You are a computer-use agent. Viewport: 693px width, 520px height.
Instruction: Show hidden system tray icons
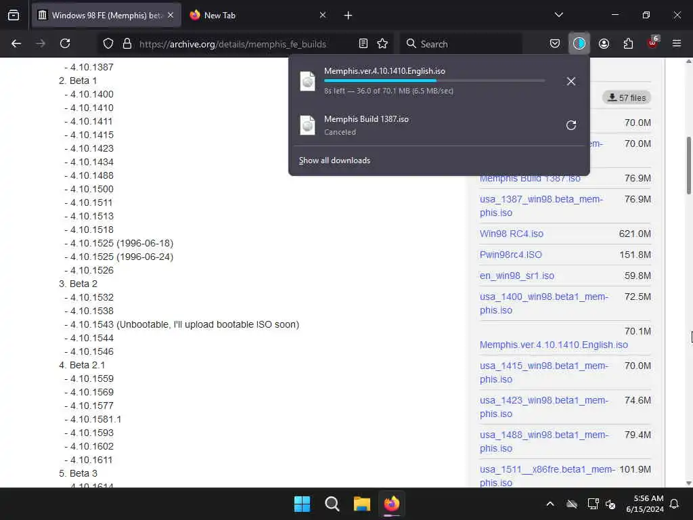550,504
